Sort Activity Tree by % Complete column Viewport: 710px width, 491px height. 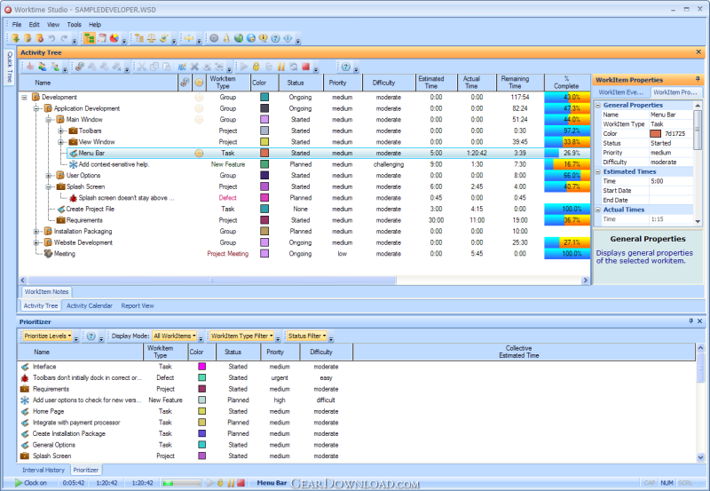pos(566,83)
